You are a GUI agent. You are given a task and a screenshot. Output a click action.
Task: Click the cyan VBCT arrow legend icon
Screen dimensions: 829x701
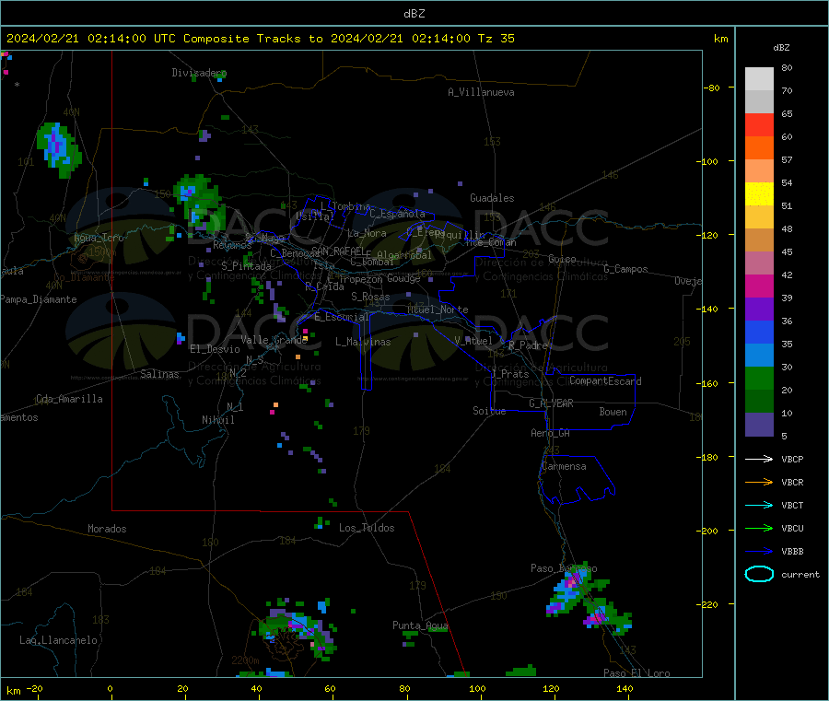[759, 505]
